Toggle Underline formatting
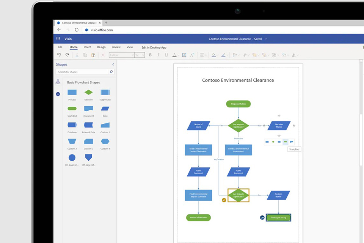The width and height of the screenshot is (364, 243). [x=166, y=55]
